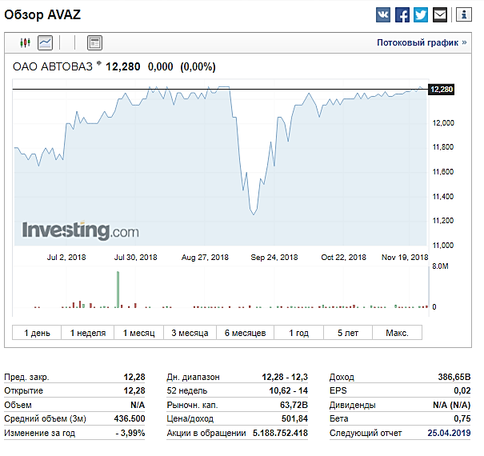Show the Макс. full history

(x=398, y=333)
